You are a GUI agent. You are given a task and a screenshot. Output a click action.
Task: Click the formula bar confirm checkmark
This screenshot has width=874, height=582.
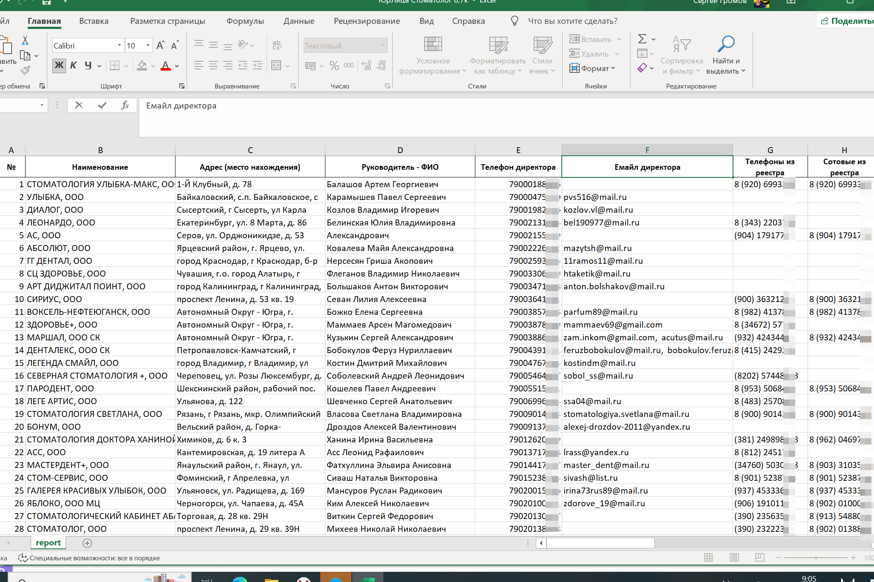(102, 105)
